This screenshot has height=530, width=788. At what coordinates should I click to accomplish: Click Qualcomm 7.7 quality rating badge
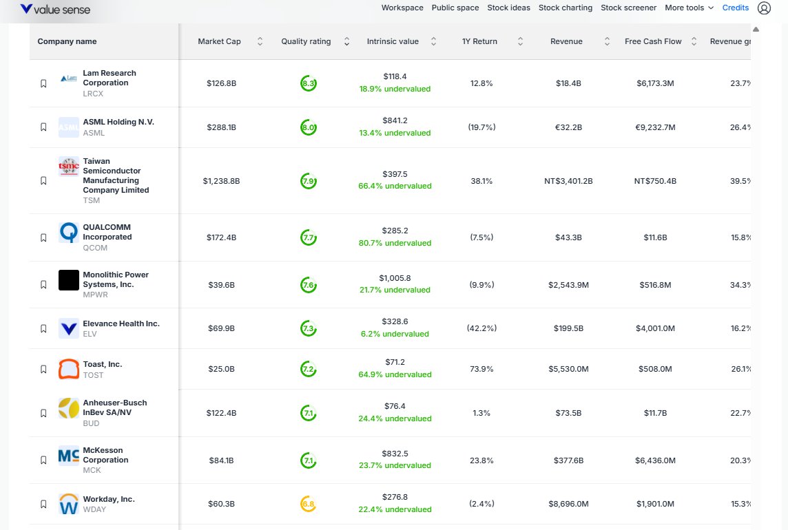(x=309, y=237)
